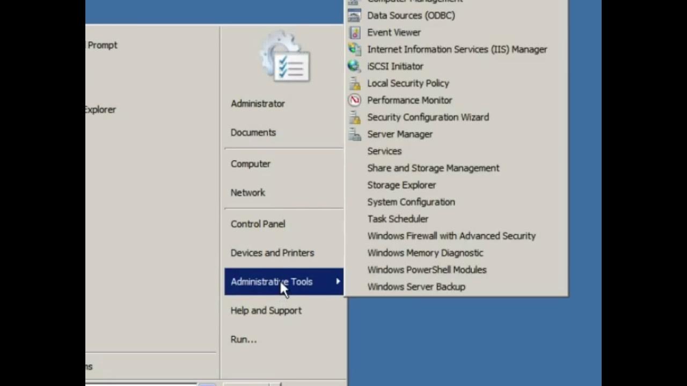Viewport: 687px width, 386px height.
Task: Click the Server Manager icon
Action: pos(354,134)
